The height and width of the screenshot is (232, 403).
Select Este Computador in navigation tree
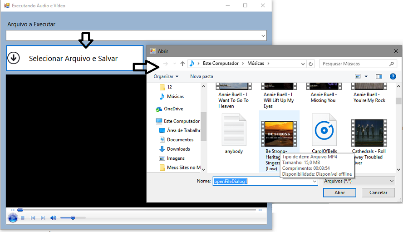click(x=178, y=121)
